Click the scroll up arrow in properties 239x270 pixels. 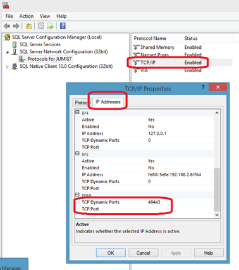point(217,113)
